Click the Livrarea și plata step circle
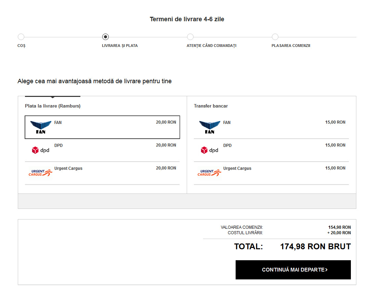Image resolution: width=369 pixels, height=302 pixels. (105, 37)
